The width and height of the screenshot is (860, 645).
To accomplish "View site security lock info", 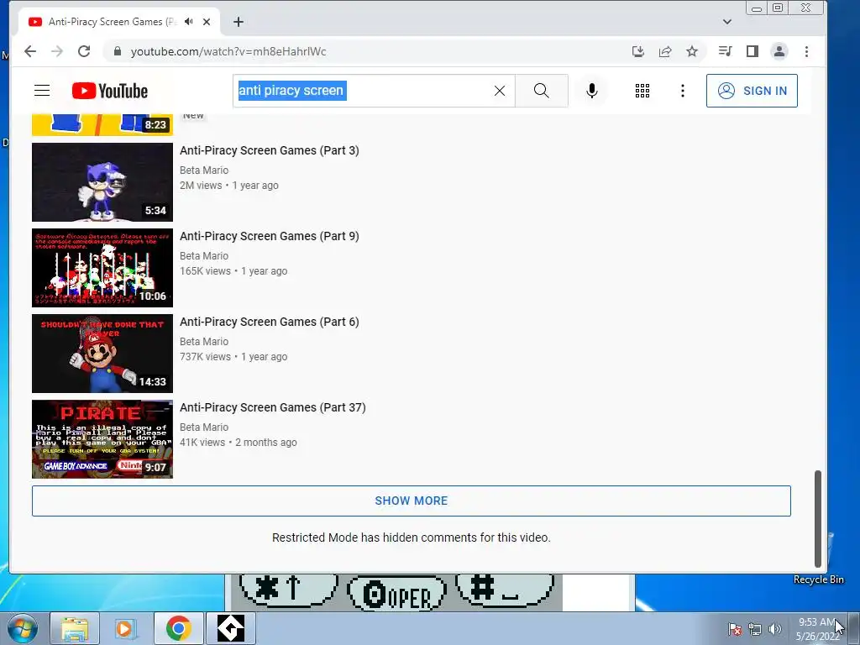I will pos(117,51).
